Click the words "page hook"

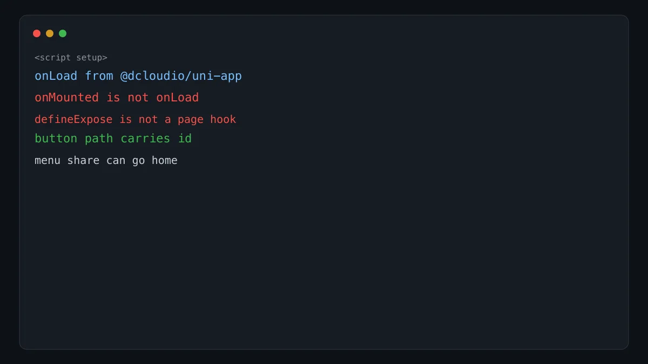point(207,119)
